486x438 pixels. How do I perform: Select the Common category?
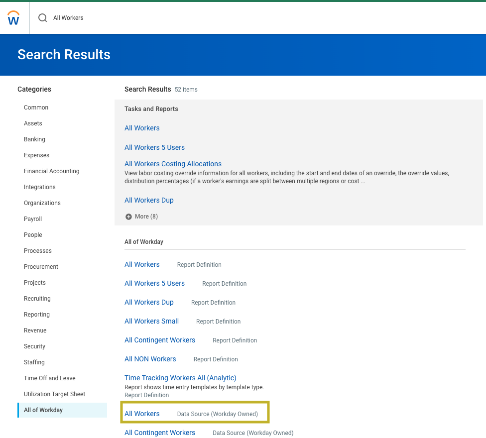[36, 108]
